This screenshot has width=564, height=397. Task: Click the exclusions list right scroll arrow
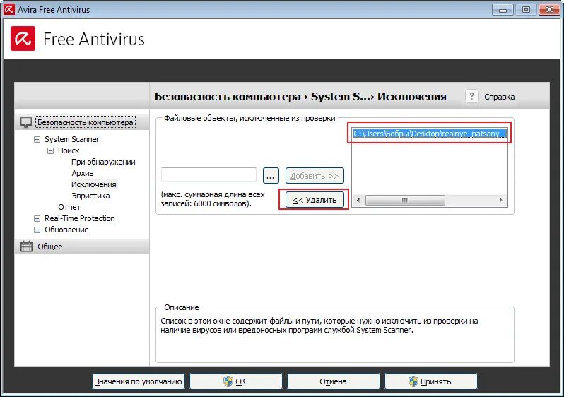[x=500, y=201]
